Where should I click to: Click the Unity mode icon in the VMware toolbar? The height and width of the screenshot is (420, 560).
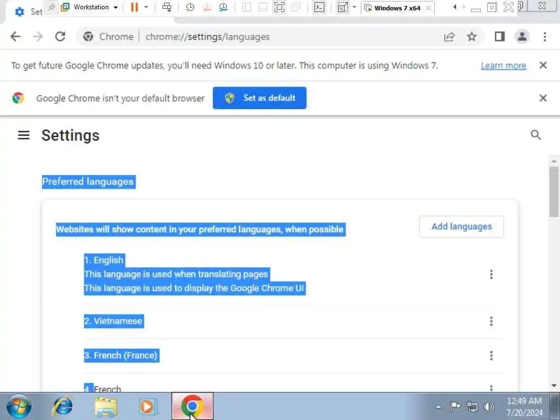click(x=296, y=7)
